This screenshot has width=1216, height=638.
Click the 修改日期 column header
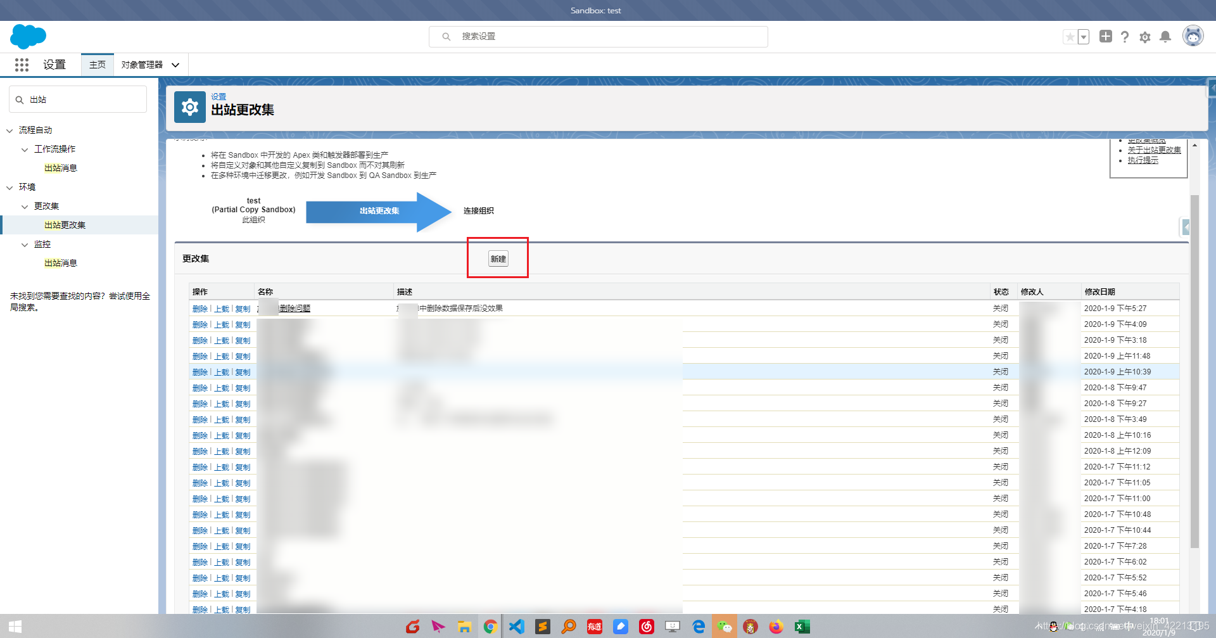(x=1099, y=292)
